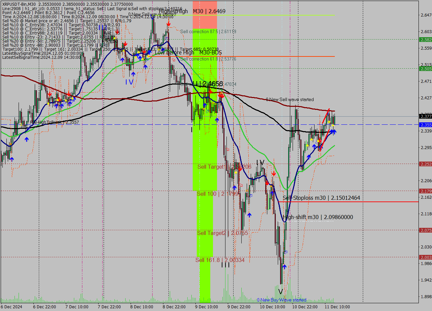Select the 'Sell-Stoploss m30 | 2.15012464' label
Viewport: 432px width, 311px height.
(x=321, y=198)
